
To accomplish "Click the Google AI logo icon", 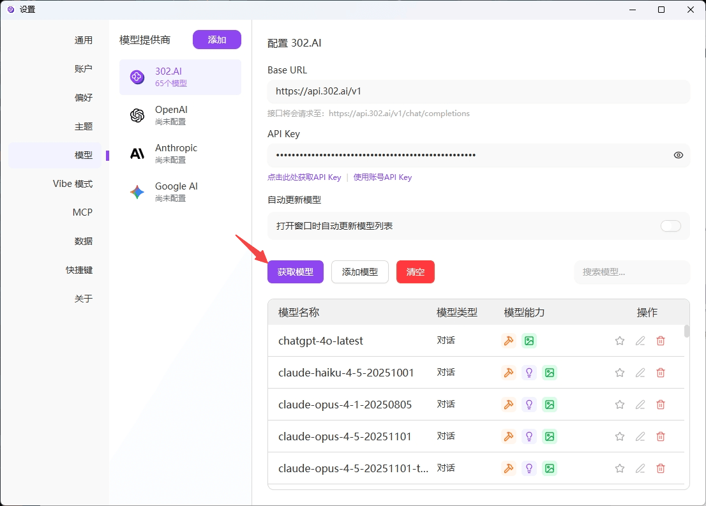I will (x=137, y=192).
